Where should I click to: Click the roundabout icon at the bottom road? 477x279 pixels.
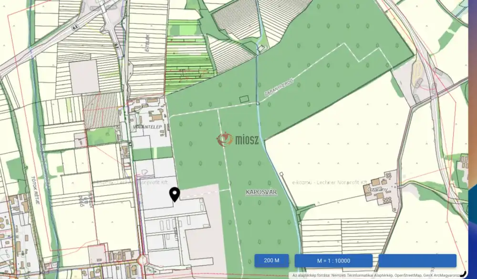143,260
